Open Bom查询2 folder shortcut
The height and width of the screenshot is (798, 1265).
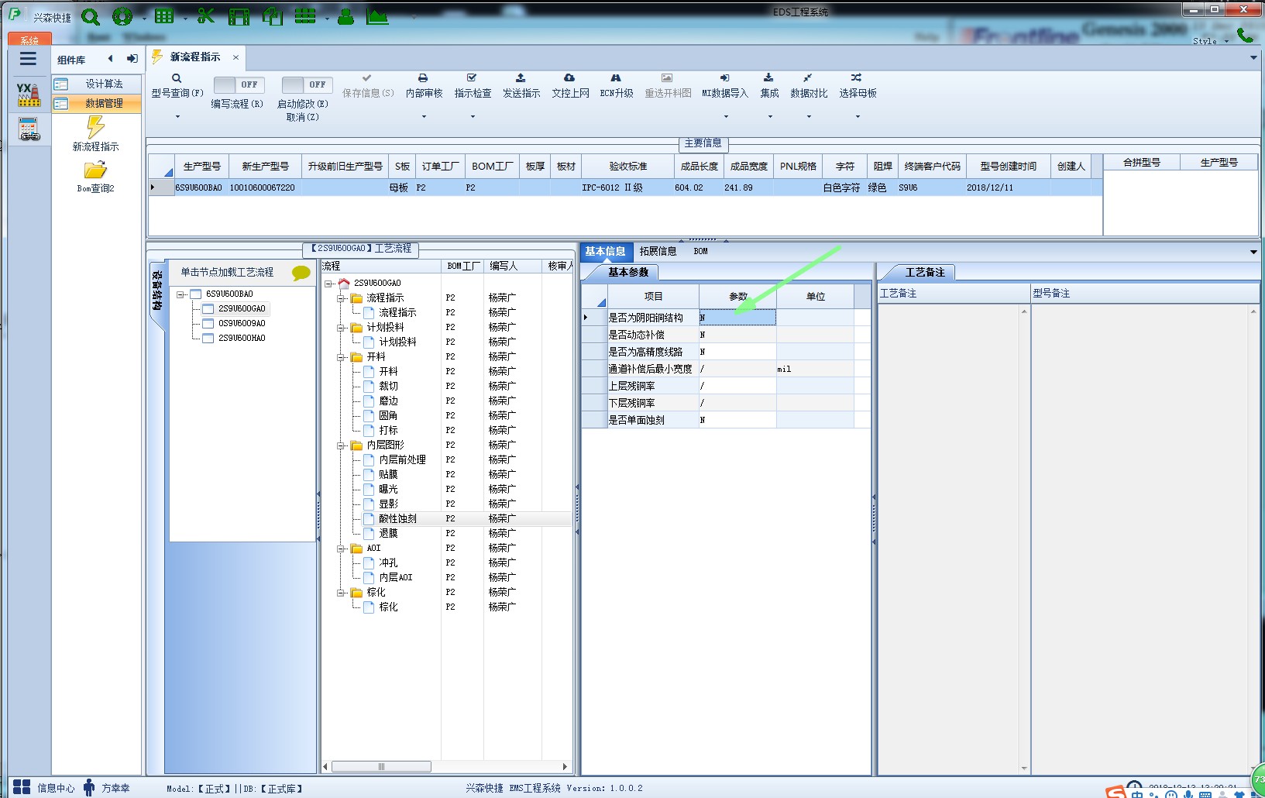pyautogui.click(x=96, y=177)
